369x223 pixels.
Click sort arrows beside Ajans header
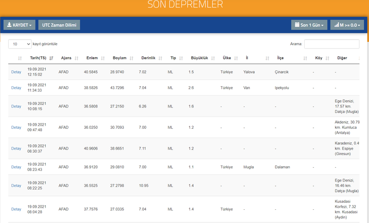point(77,58)
